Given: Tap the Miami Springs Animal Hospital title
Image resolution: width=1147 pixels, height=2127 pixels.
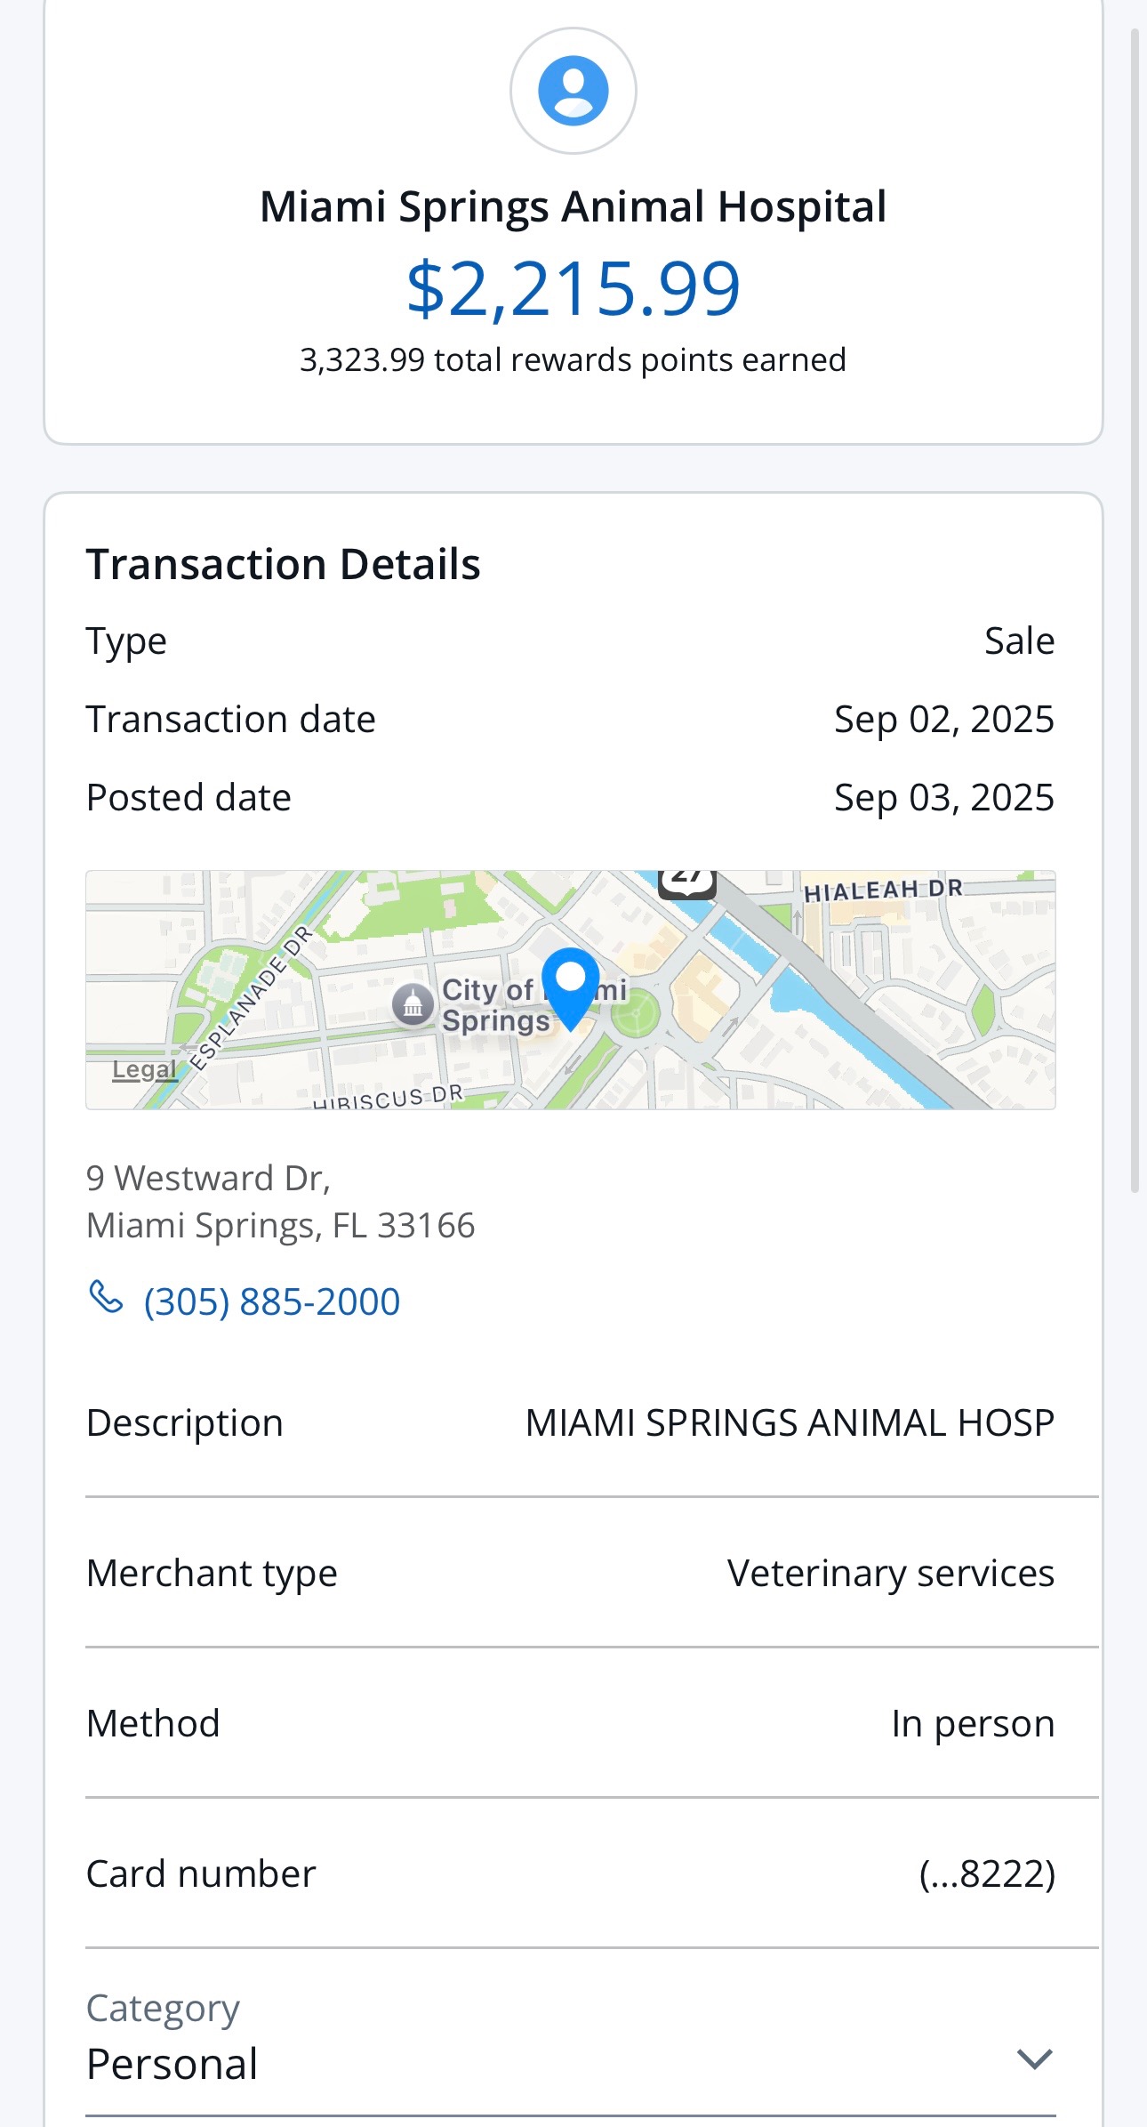Looking at the screenshot, I should 573,206.
